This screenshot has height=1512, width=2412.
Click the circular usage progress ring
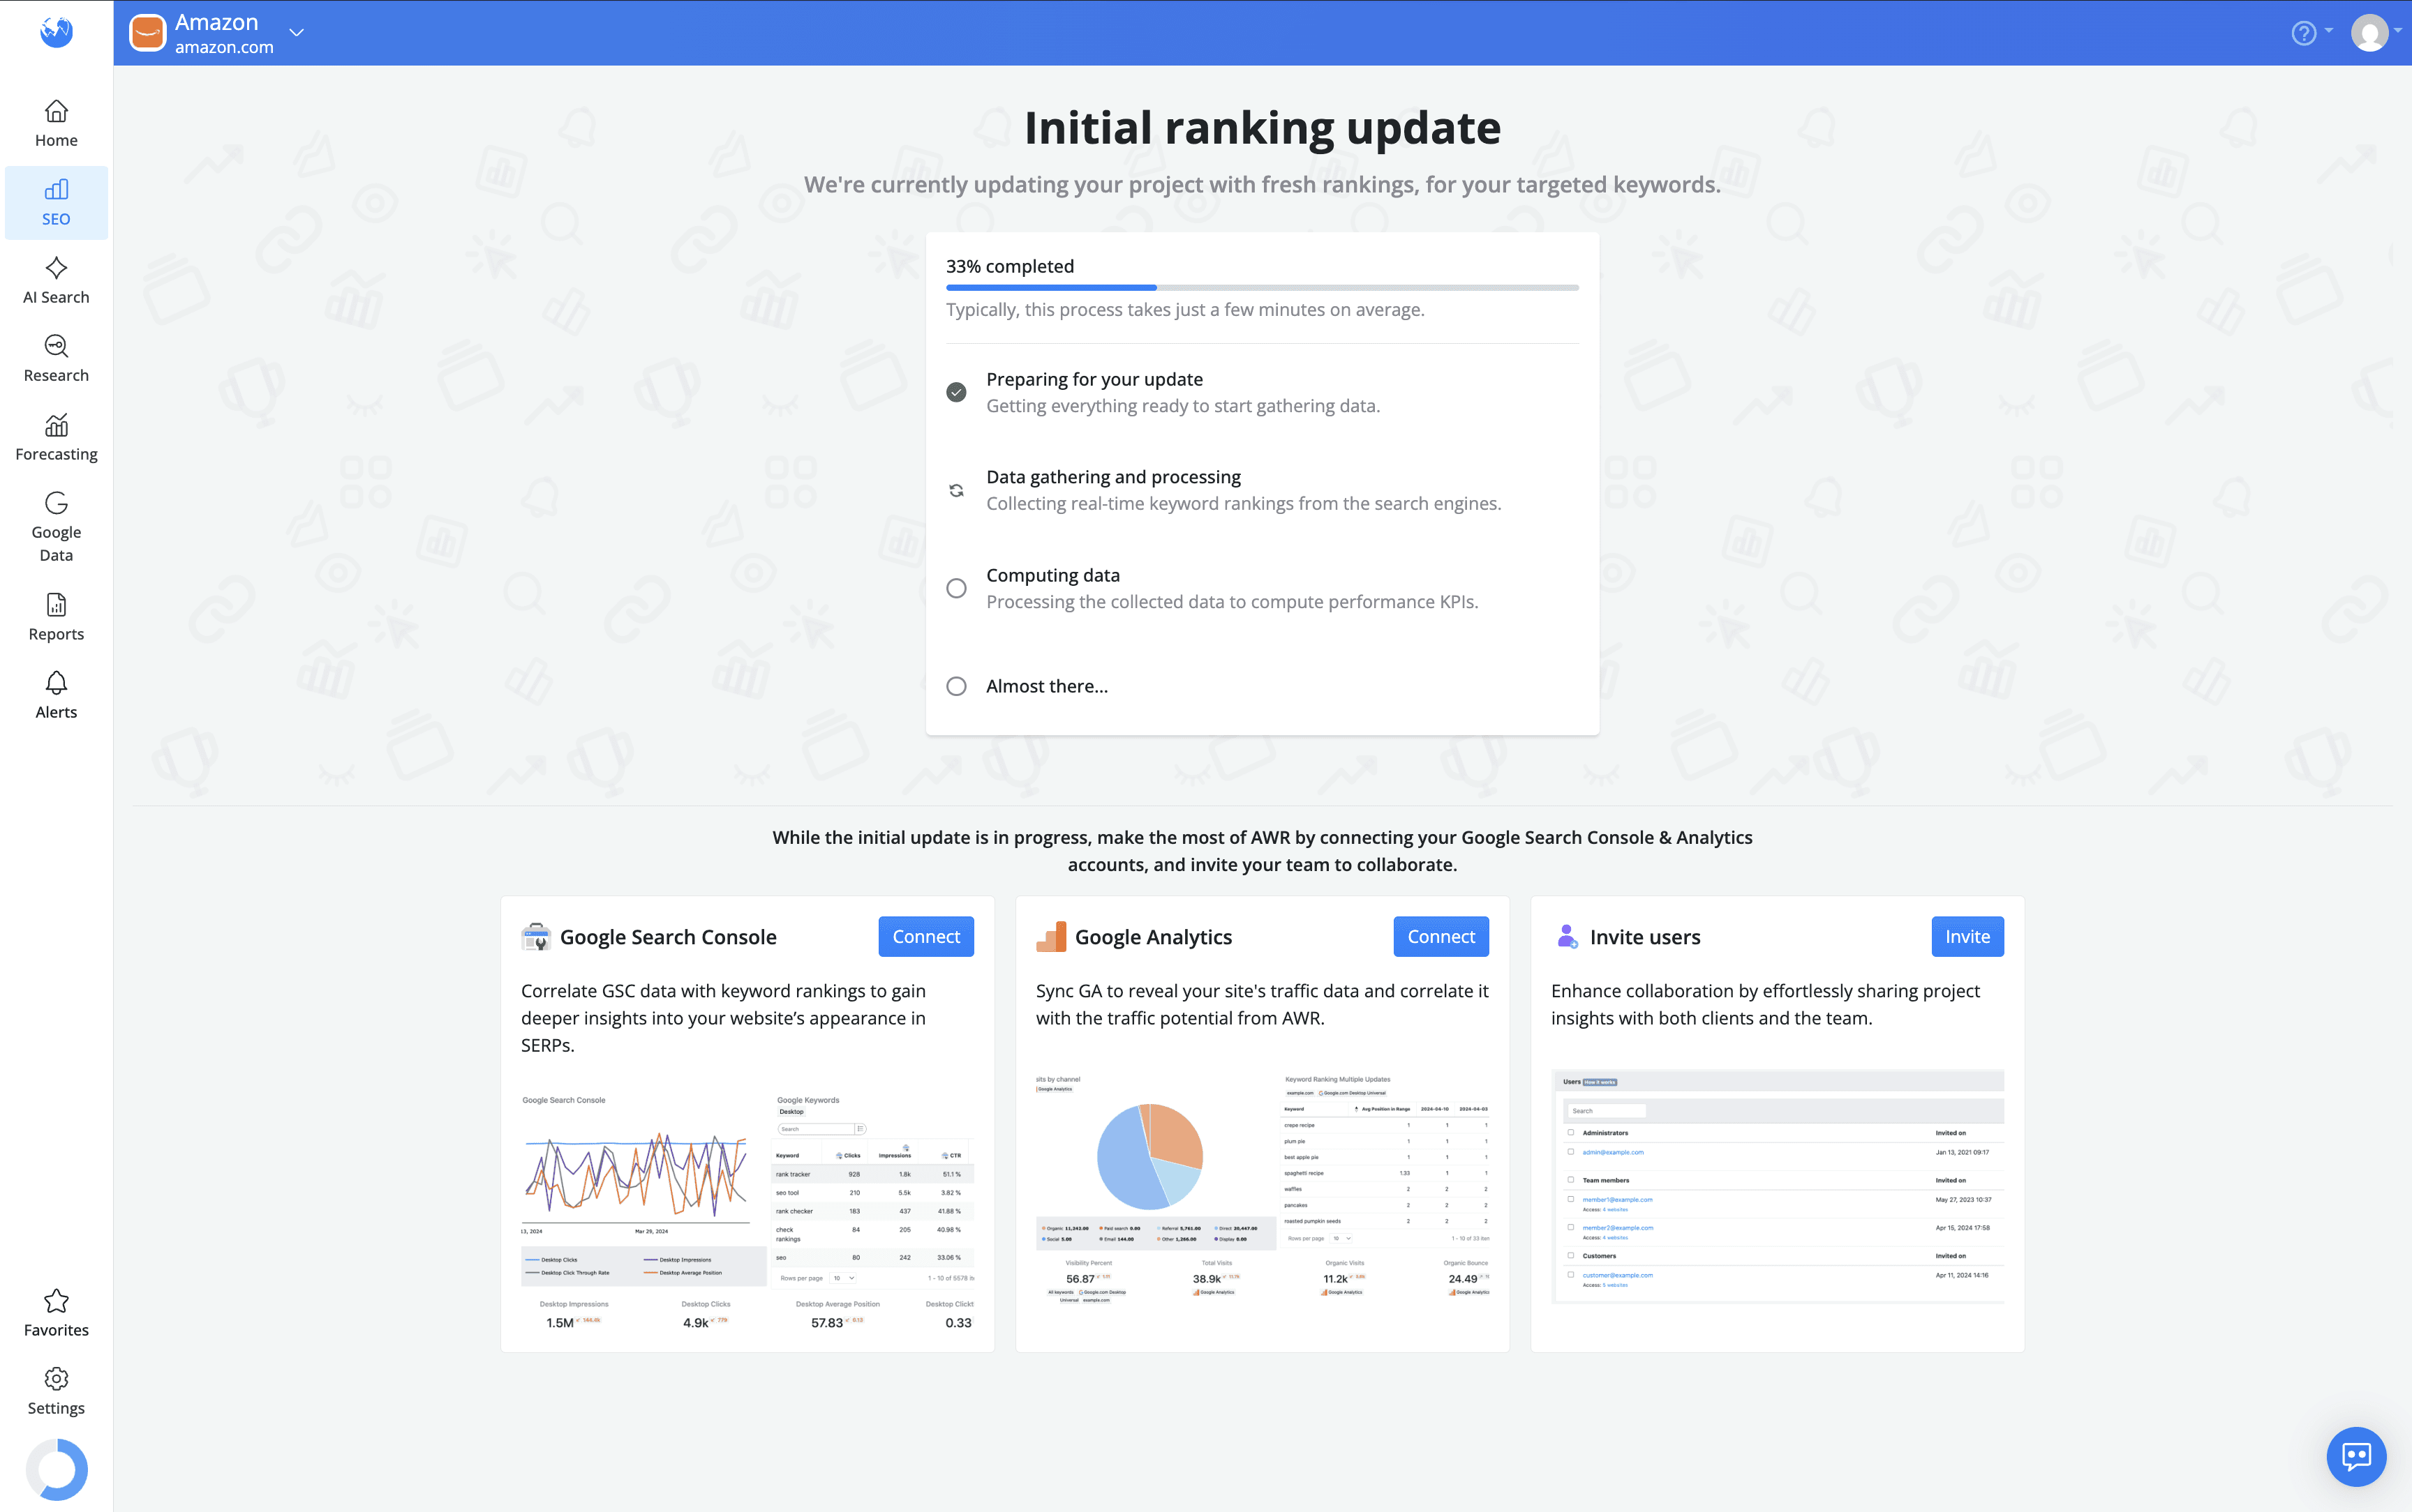[56, 1470]
